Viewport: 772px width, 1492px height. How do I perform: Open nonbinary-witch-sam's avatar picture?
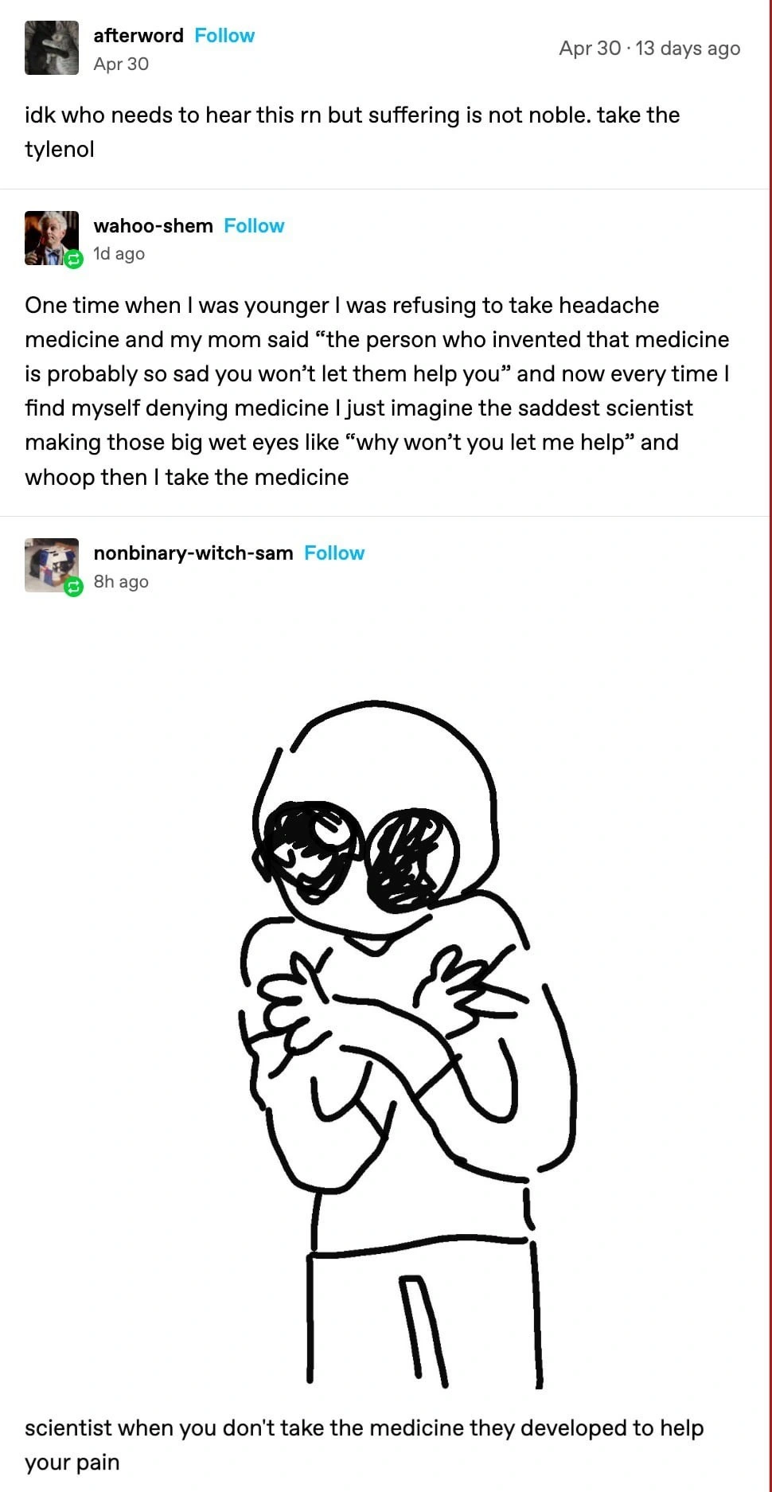click(52, 565)
